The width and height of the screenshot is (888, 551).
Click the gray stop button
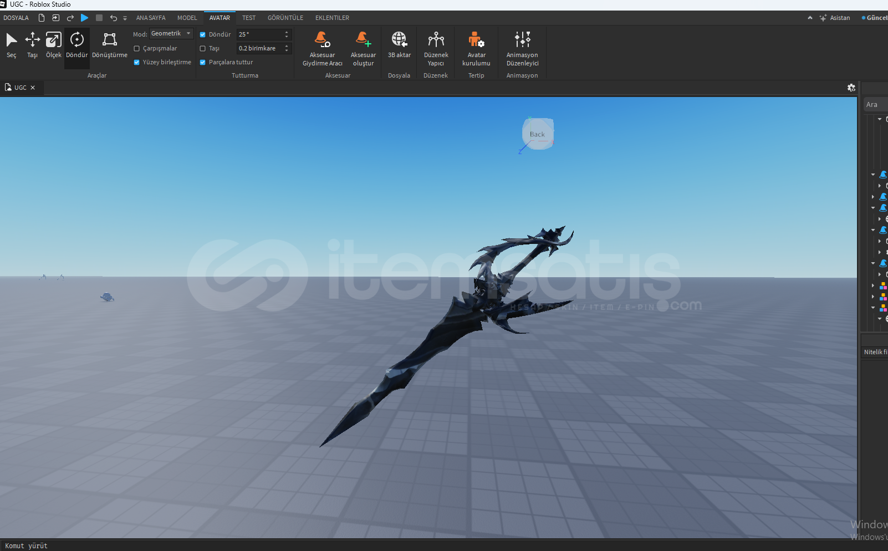click(x=99, y=18)
